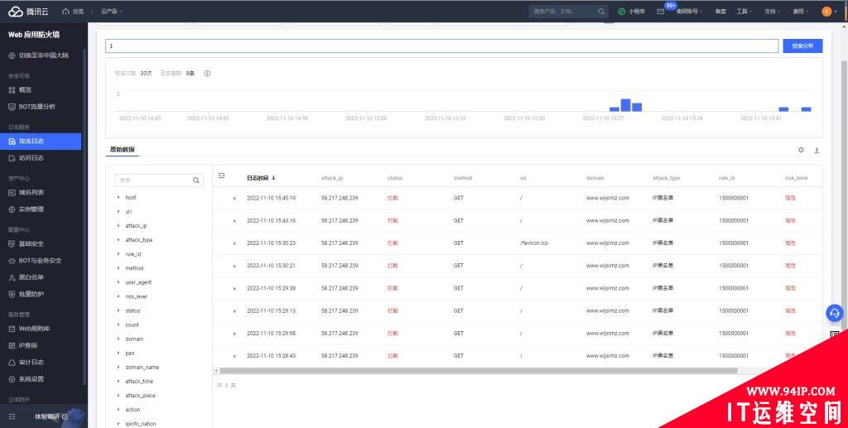Image resolution: width=848 pixels, height=428 pixels.
Task: Open the 云产品 dropdown menu
Action: coord(112,12)
